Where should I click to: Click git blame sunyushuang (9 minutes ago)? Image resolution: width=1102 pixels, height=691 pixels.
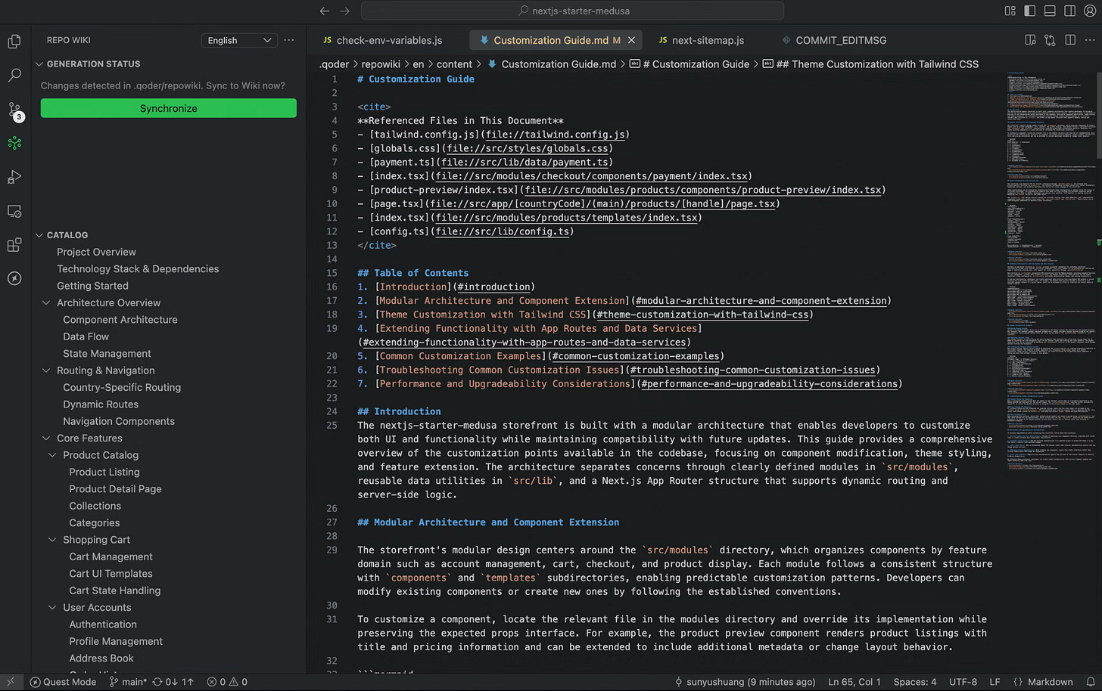(x=744, y=681)
